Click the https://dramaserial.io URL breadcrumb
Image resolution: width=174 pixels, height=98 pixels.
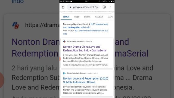tap(80, 41)
